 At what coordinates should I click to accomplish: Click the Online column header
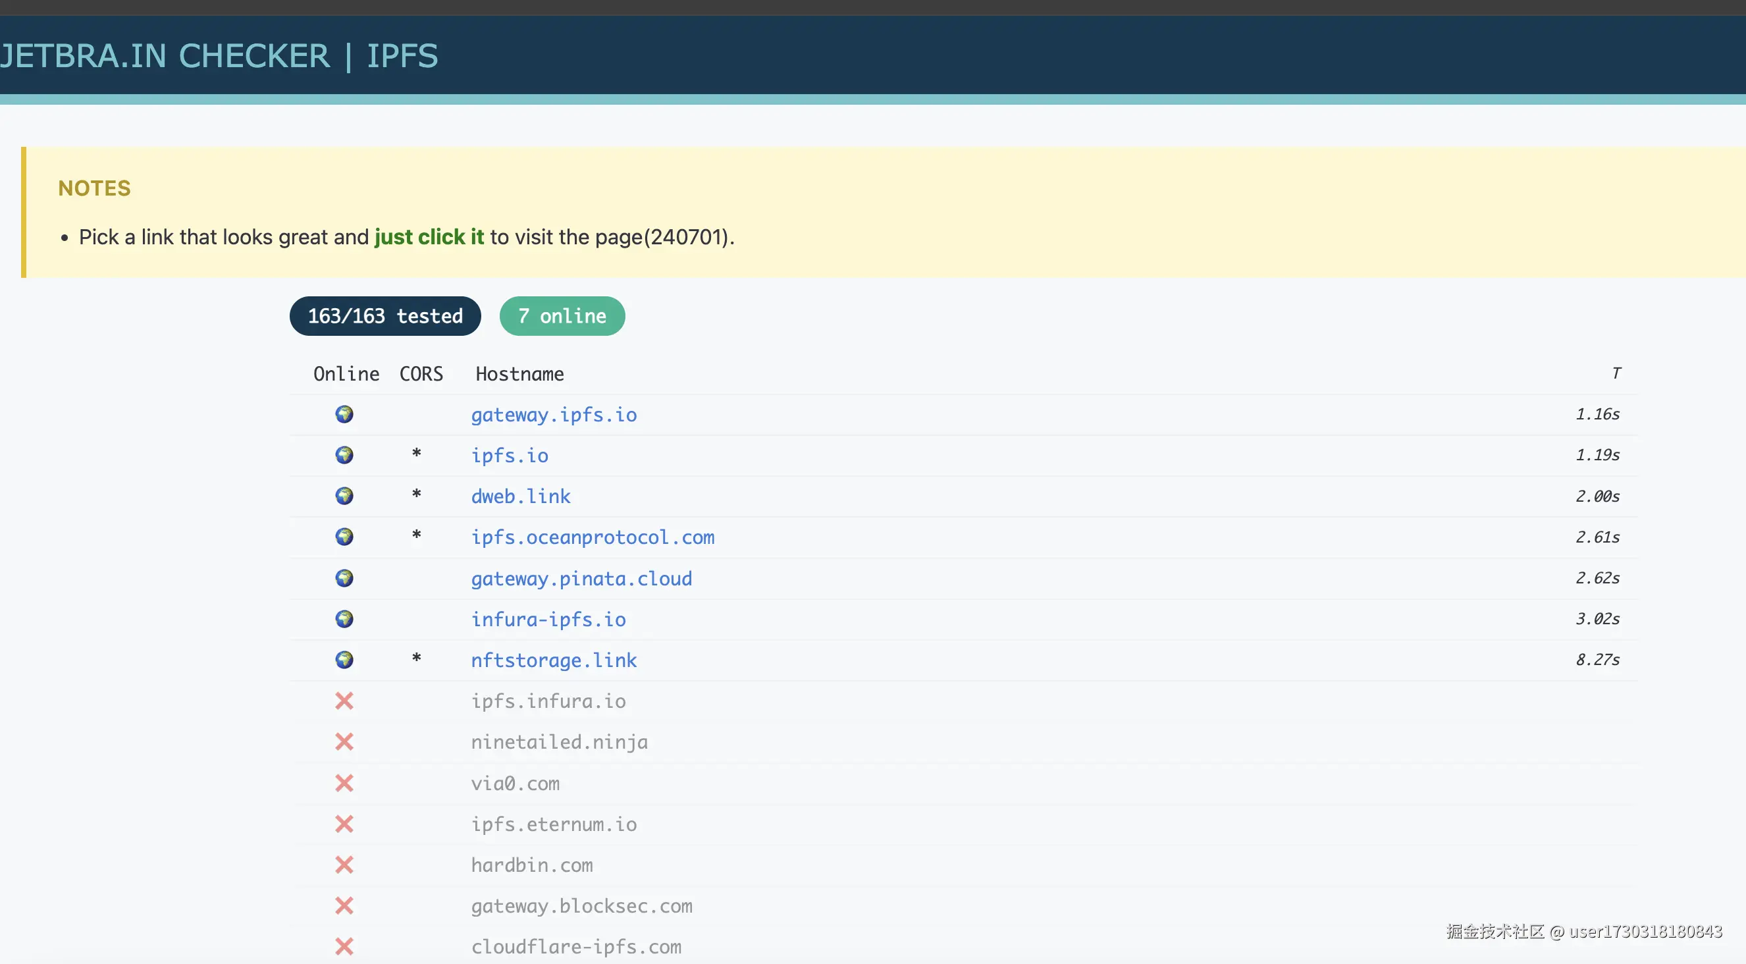point(346,373)
